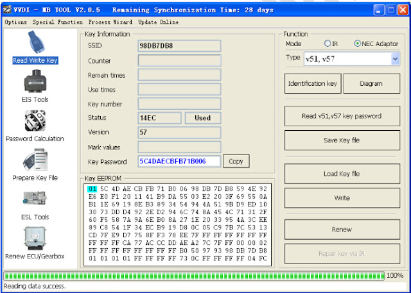Open the Update Online menu
411x293 pixels.
[x=159, y=22]
